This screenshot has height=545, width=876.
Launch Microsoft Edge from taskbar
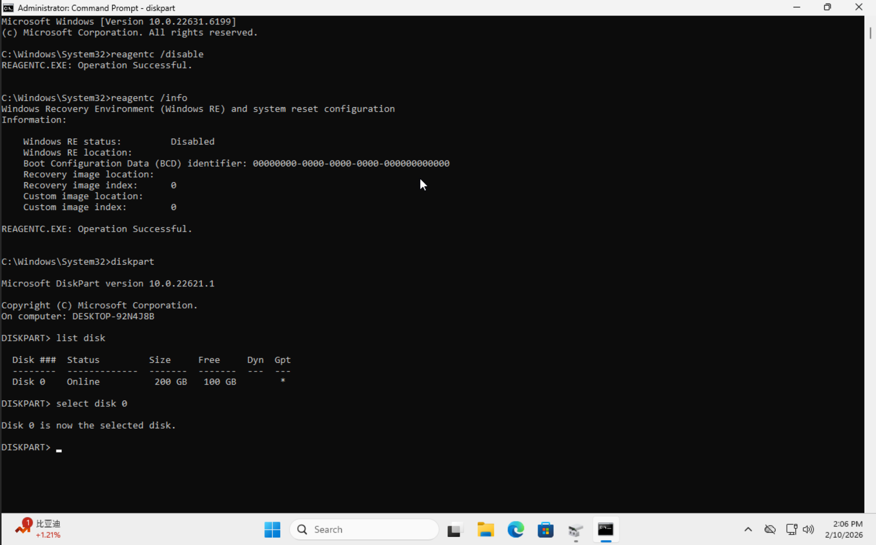tap(515, 529)
